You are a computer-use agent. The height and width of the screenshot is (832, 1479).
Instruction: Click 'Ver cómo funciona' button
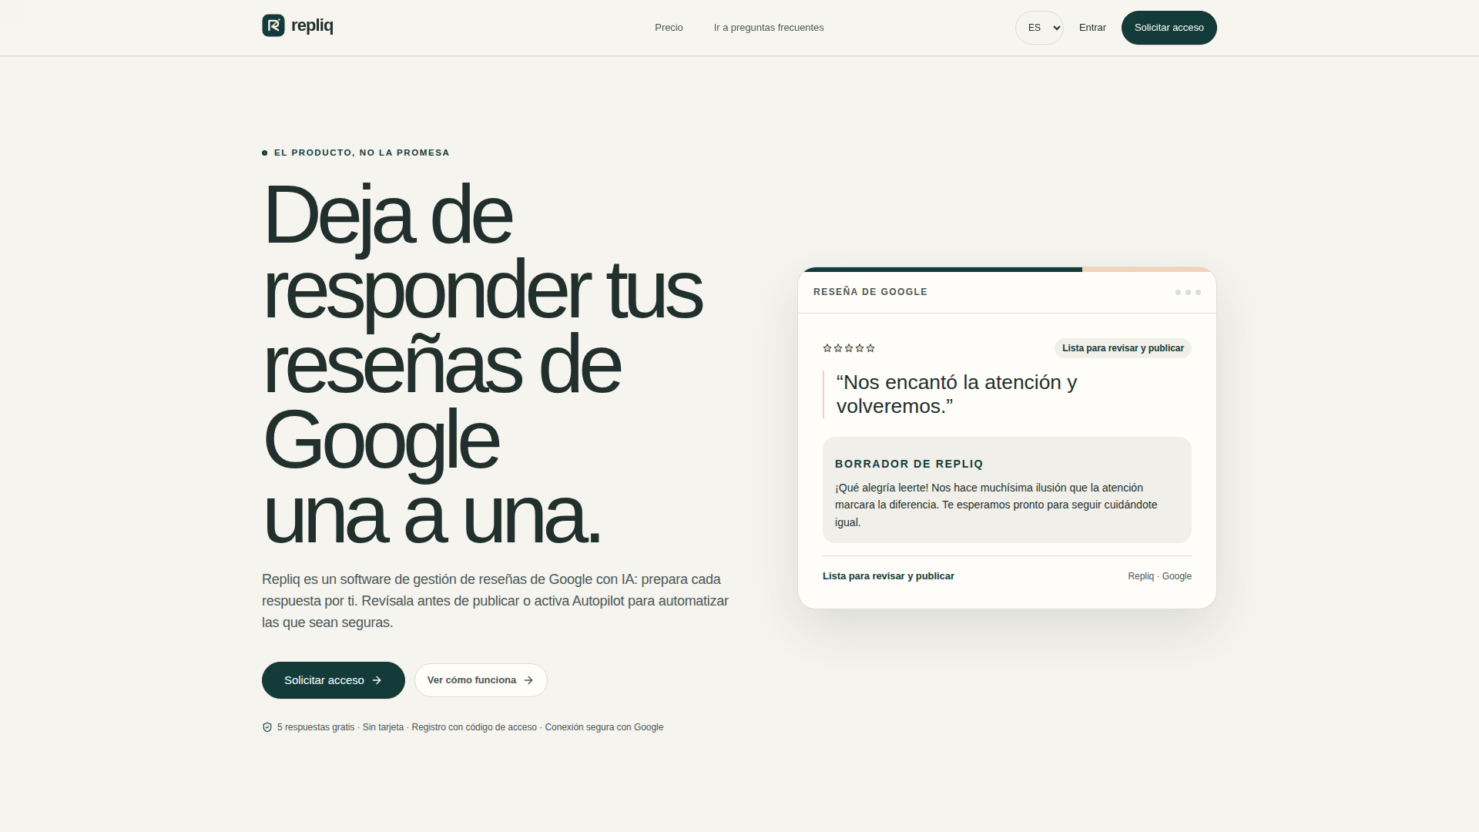point(481,680)
